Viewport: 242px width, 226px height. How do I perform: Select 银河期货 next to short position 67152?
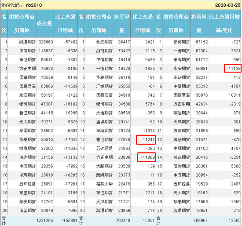(181, 42)
